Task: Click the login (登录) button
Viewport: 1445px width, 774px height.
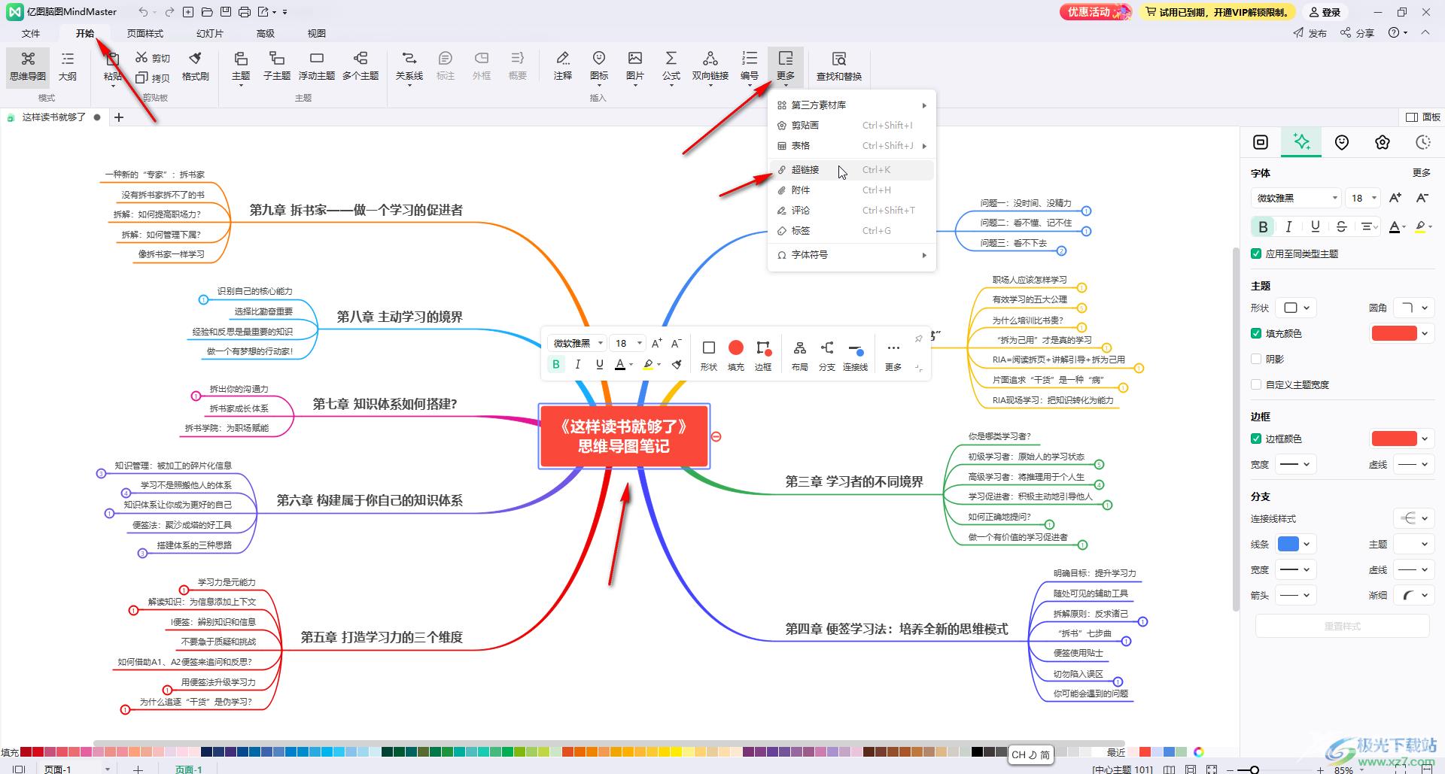Action: point(1325,12)
